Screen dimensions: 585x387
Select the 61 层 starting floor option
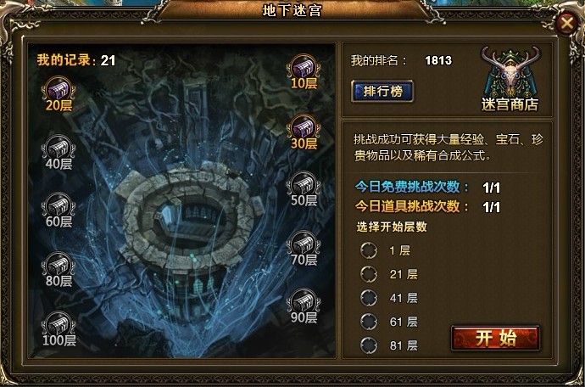click(369, 322)
